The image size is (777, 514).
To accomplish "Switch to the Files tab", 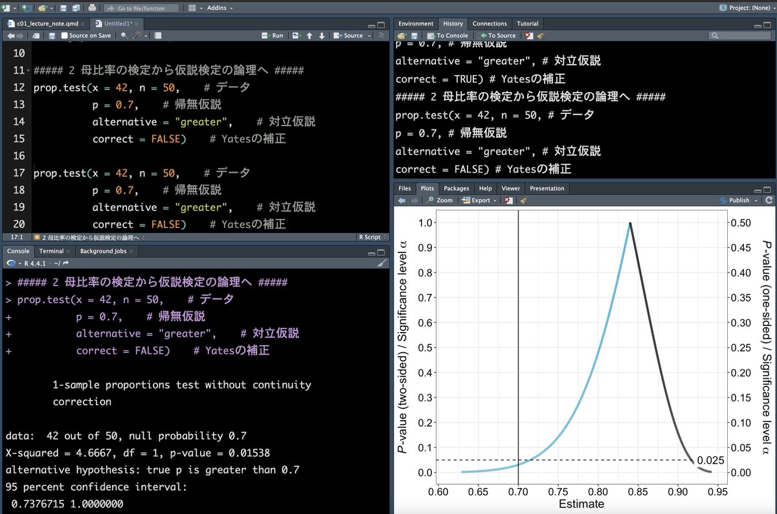I will click(x=405, y=188).
